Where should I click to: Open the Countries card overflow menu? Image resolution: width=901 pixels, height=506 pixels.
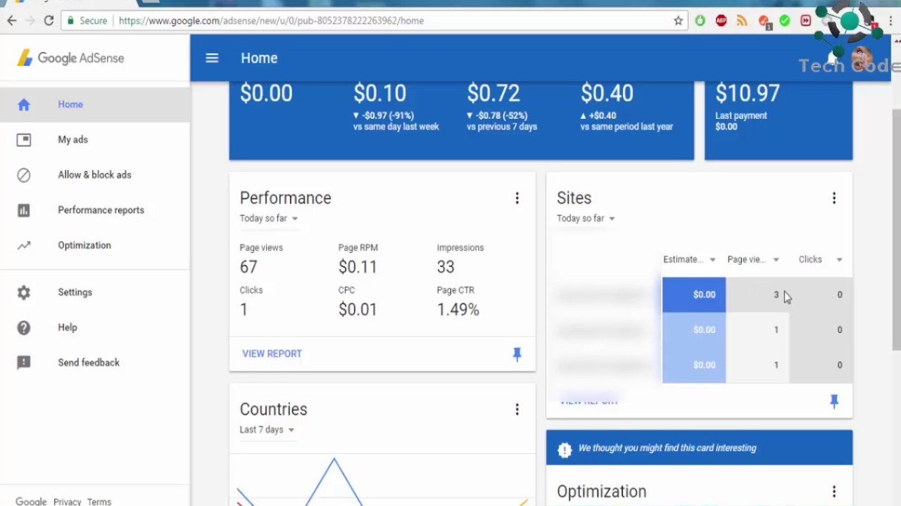click(x=517, y=410)
